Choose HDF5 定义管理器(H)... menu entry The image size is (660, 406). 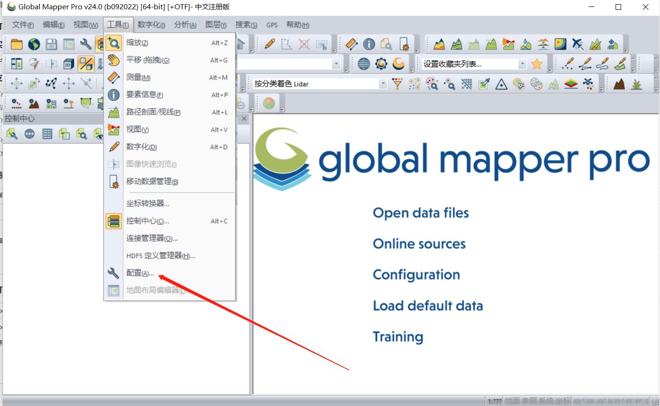pyautogui.click(x=169, y=256)
